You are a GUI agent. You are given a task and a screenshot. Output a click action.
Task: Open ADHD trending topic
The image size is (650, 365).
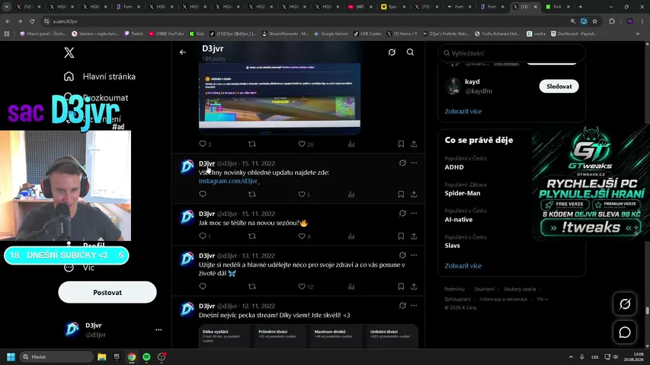click(x=454, y=167)
